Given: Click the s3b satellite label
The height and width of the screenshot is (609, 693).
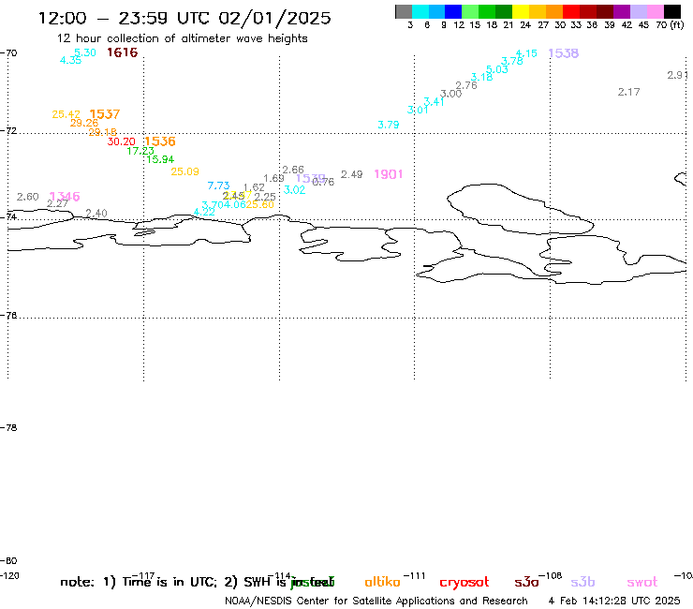Looking at the screenshot, I should point(582,582).
